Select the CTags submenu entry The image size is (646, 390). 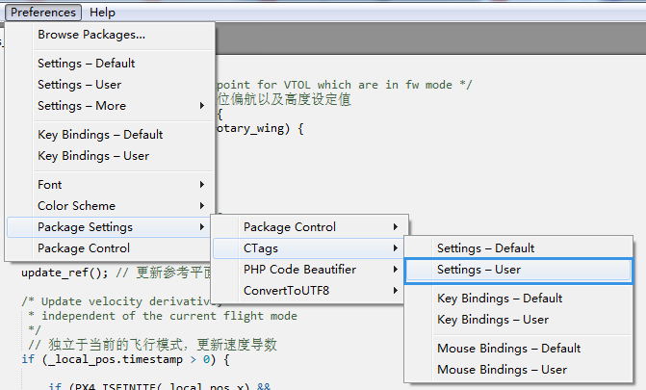point(262,248)
